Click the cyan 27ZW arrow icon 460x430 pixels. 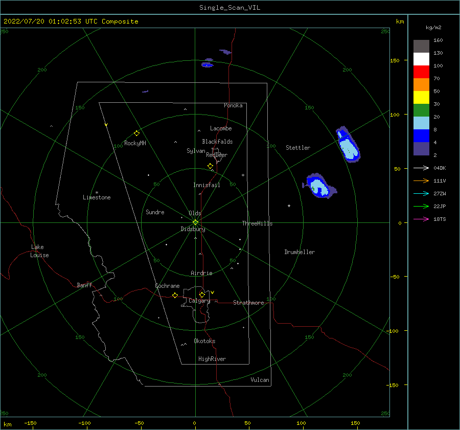[421, 193]
